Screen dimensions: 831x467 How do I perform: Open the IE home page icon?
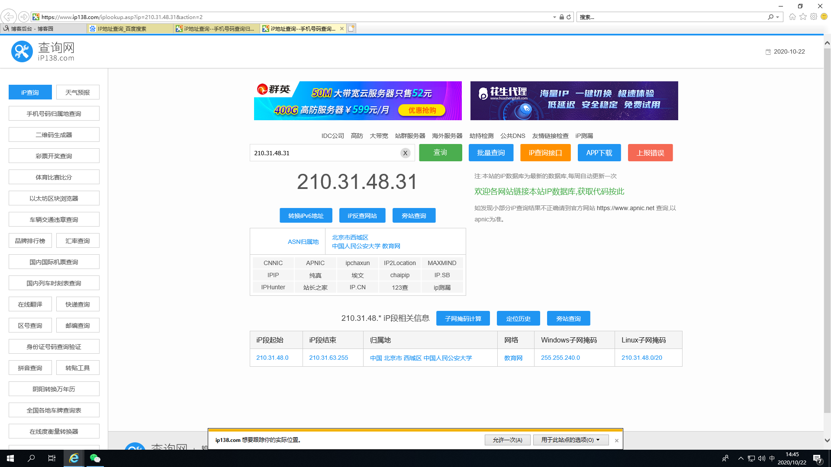(x=792, y=17)
